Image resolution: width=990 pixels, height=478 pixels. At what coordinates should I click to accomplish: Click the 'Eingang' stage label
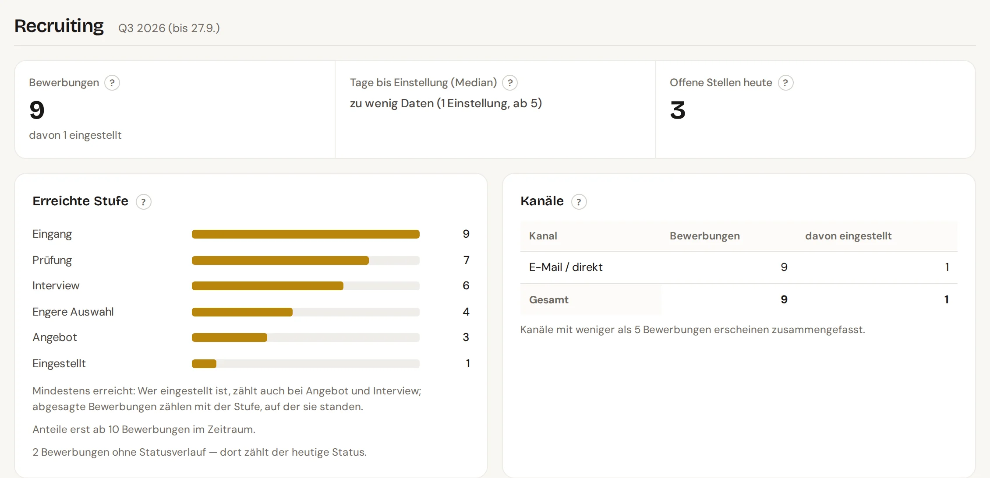(52, 234)
